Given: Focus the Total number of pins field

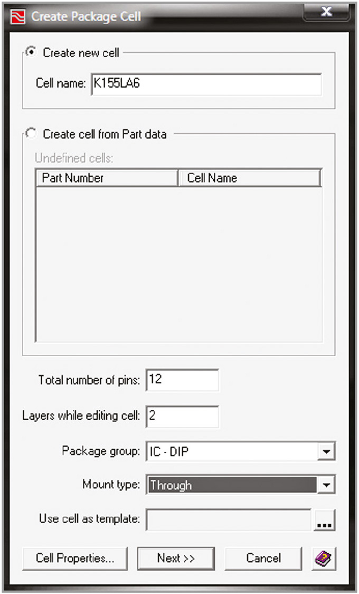Looking at the screenshot, I should (x=182, y=380).
